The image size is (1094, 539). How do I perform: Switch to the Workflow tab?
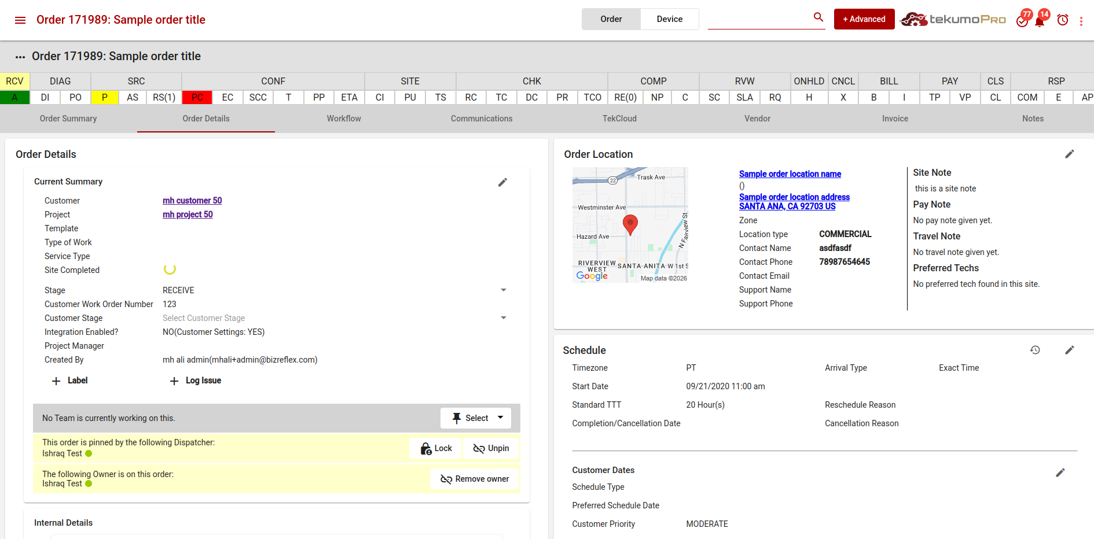(343, 119)
